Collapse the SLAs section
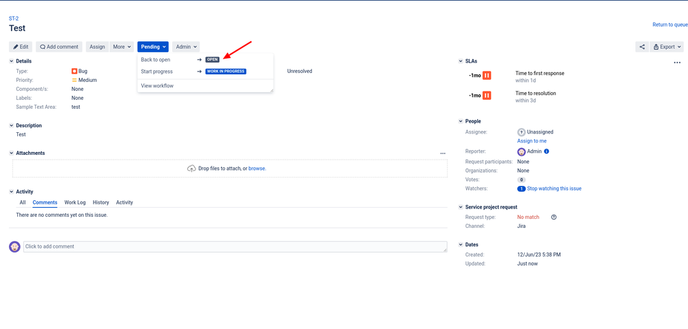 (460, 61)
